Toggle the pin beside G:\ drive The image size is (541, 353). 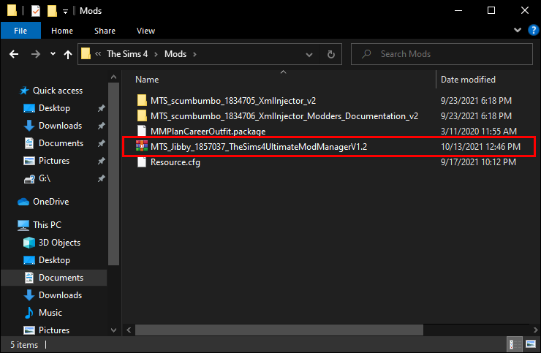pyautogui.click(x=101, y=178)
